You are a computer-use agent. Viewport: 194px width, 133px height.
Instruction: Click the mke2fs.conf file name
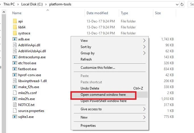[x=27, y=93]
